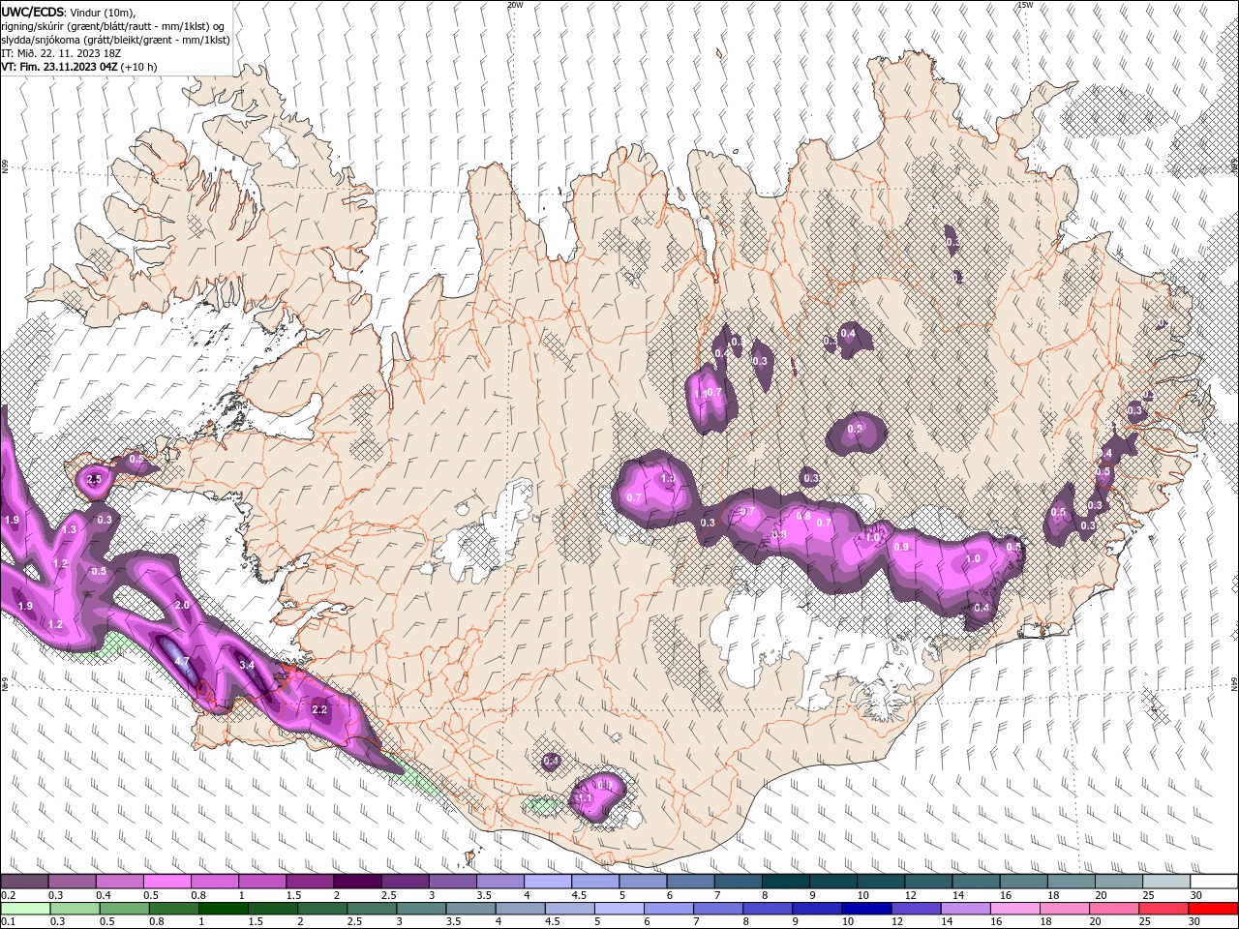
Task: Select the 1.3 precipitation value on the map
Action: 69,530
